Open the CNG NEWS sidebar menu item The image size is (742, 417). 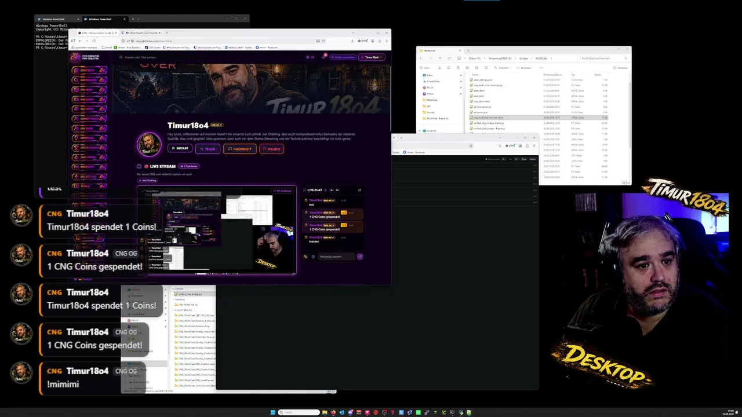pos(89,90)
